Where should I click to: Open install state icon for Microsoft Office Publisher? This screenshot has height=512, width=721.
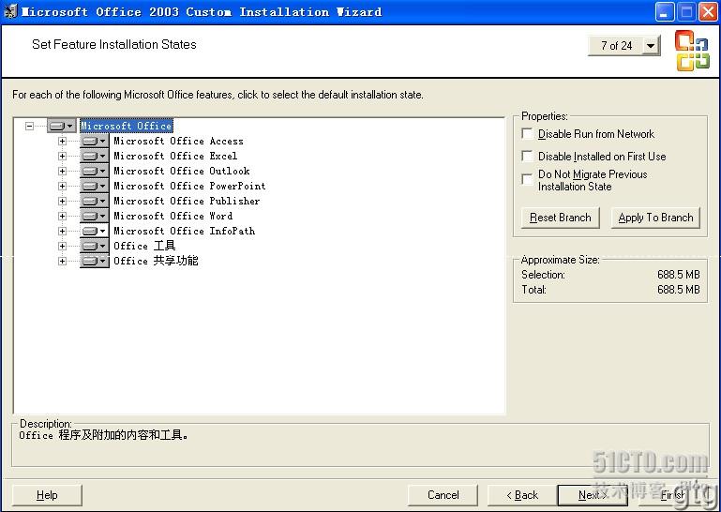tap(95, 201)
